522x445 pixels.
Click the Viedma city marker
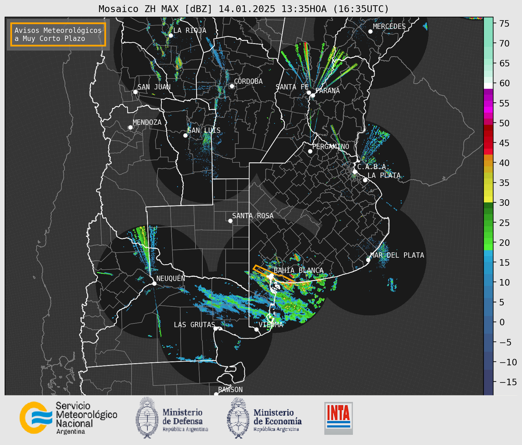pyautogui.click(x=256, y=329)
